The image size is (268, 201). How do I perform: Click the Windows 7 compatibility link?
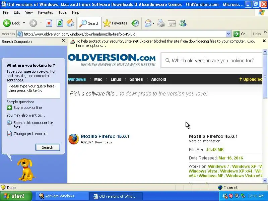[x=219, y=166]
